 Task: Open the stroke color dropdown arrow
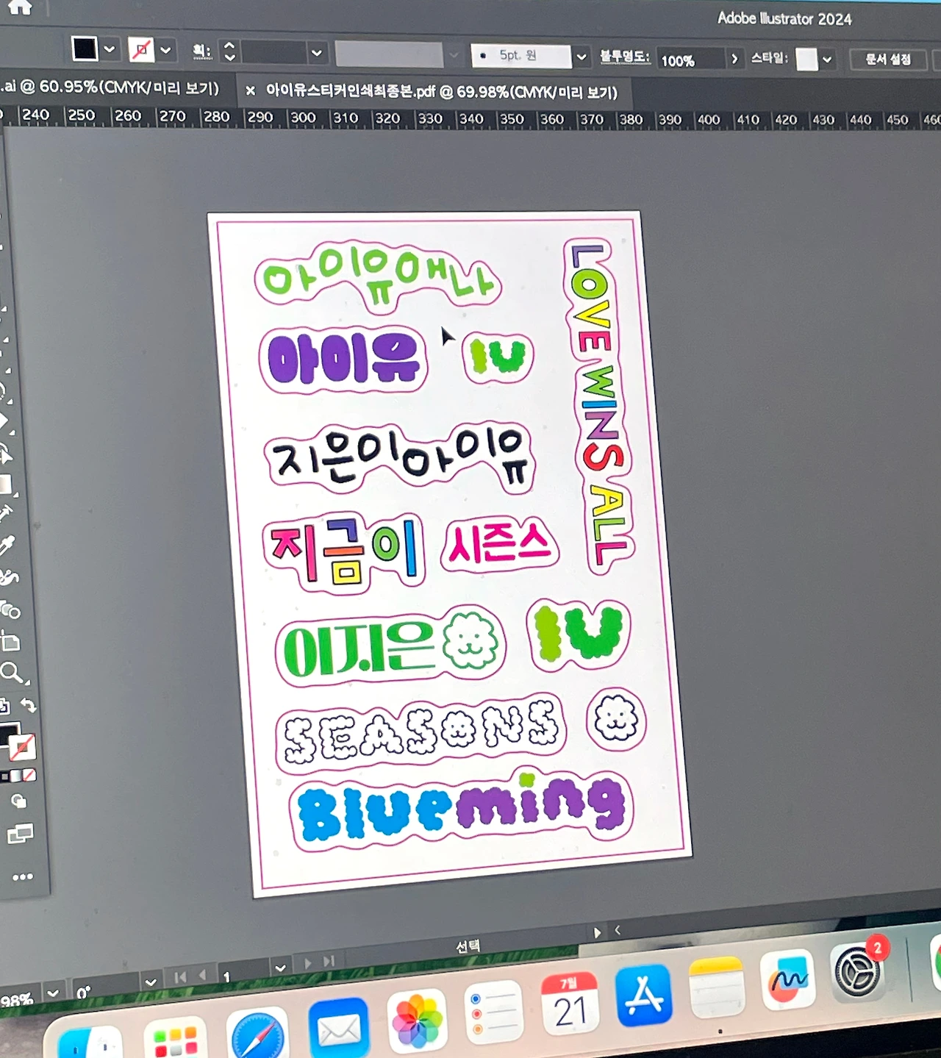(x=166, y=50)
